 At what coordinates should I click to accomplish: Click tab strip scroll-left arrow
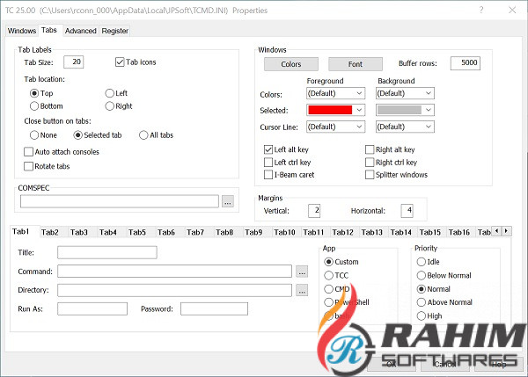496,231
